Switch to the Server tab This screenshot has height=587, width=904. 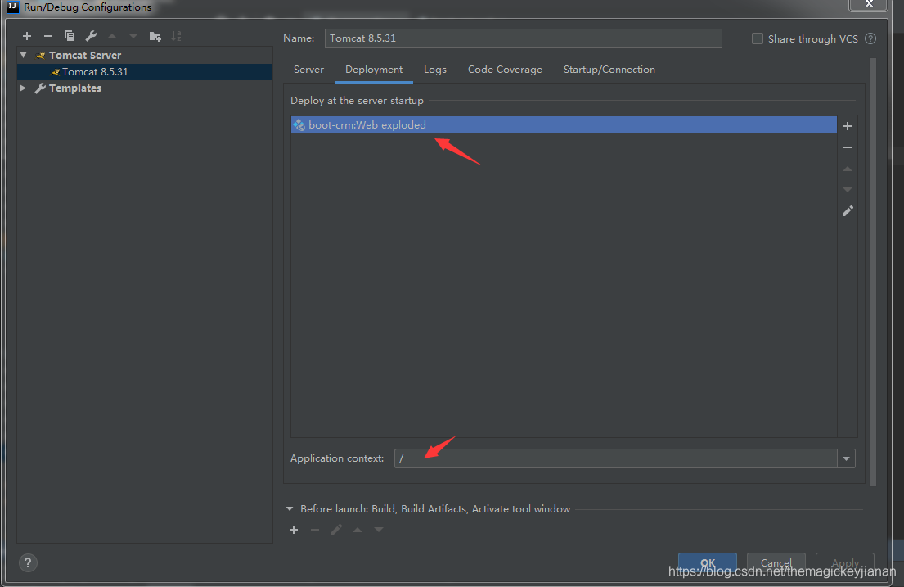pyautogui.click(x=308, y=70)
